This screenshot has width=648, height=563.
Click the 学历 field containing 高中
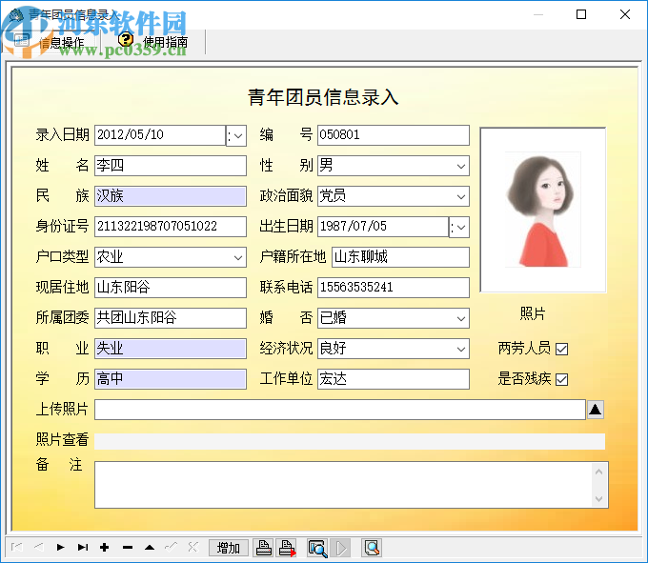[171, 379]
